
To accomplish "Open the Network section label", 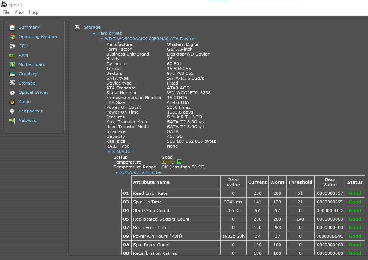I will tap(27, 120).
